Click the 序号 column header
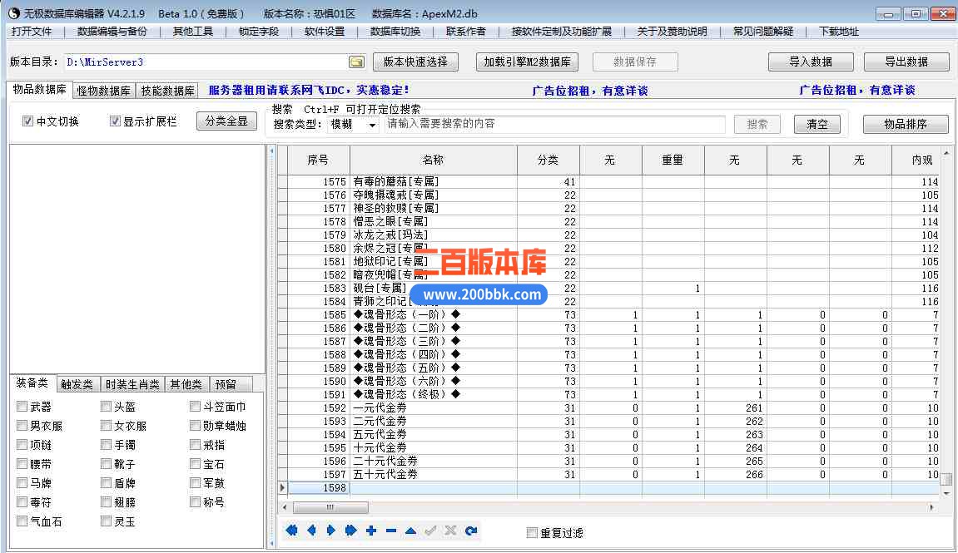 point(318,160)
